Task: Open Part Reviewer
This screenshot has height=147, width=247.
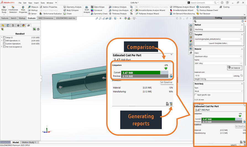Action: (x=203, y=14)
